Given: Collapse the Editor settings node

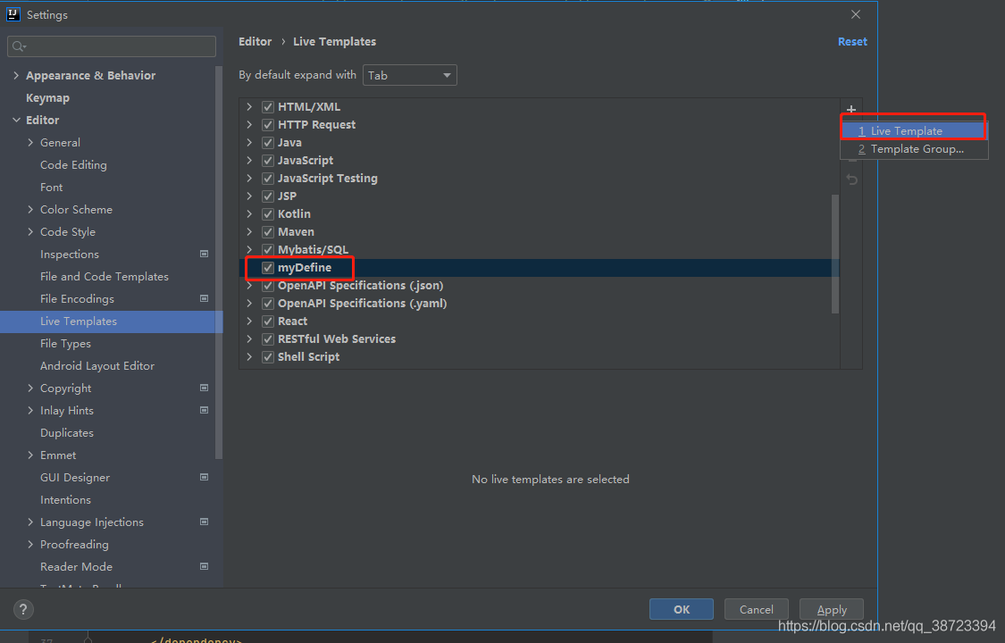Looking at the screenshot, I should (x=16, y=121).
